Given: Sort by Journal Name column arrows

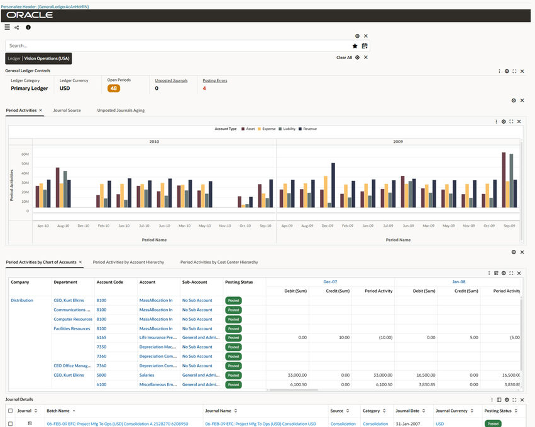Looking at the screenshot, I should point(236,411).
